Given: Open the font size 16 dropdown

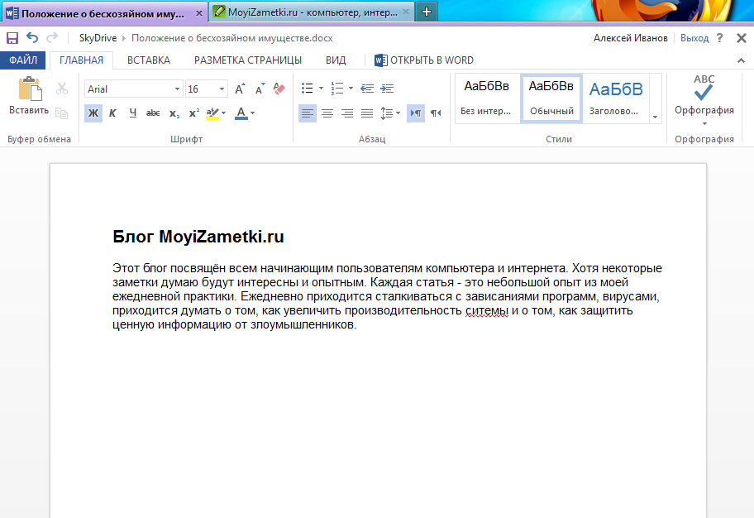Looking at the screenshot, I should [x=222, y=89].
